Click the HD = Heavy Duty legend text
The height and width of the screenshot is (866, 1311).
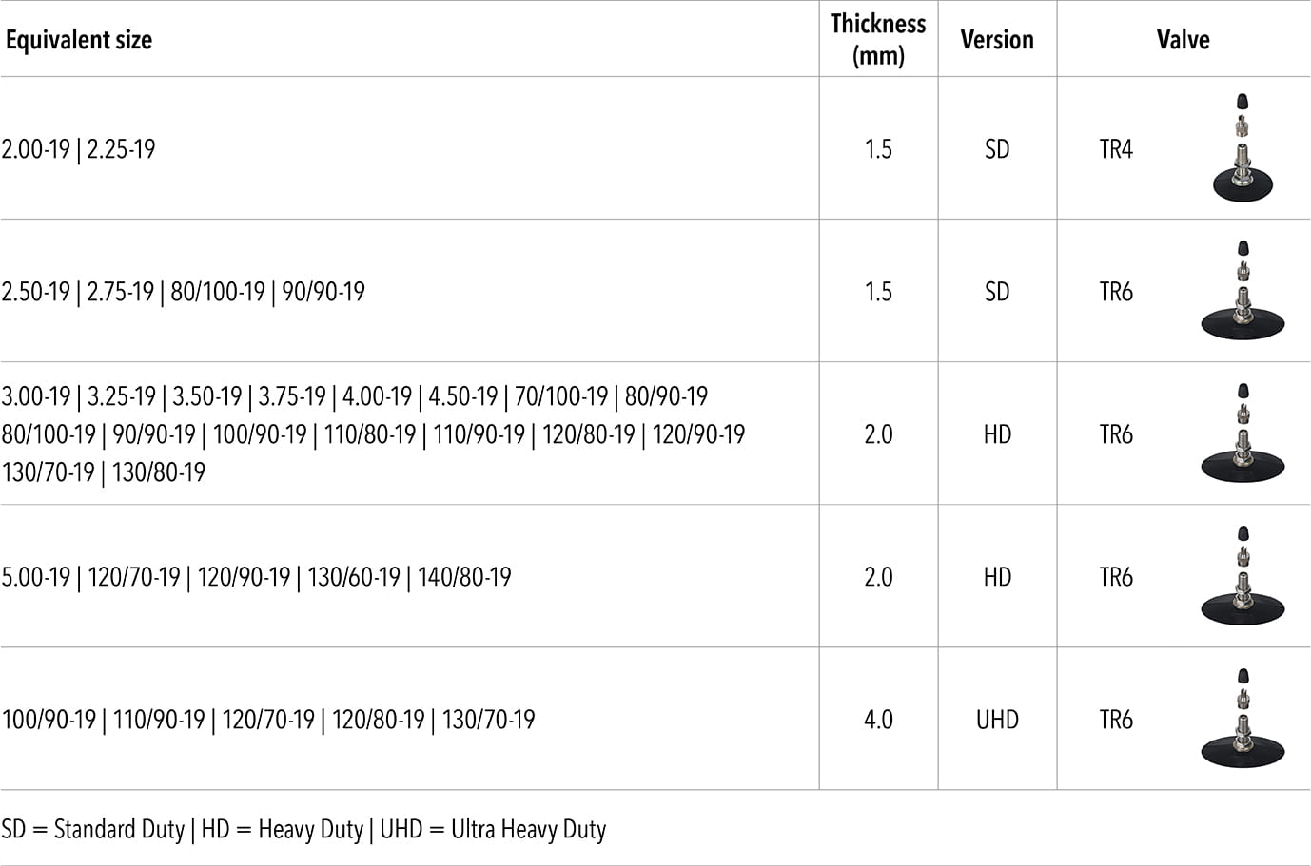[283, 829]
